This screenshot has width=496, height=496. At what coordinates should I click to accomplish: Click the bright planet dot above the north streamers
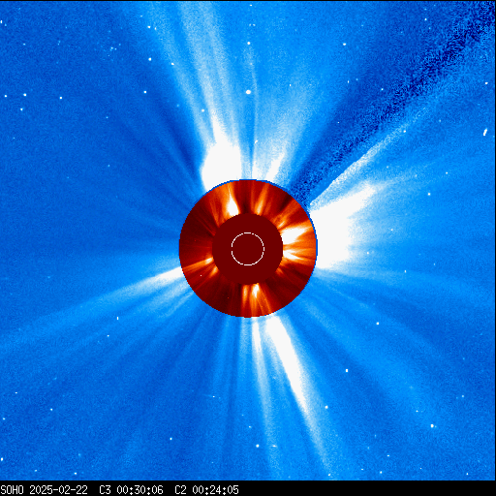coord(248,92)
